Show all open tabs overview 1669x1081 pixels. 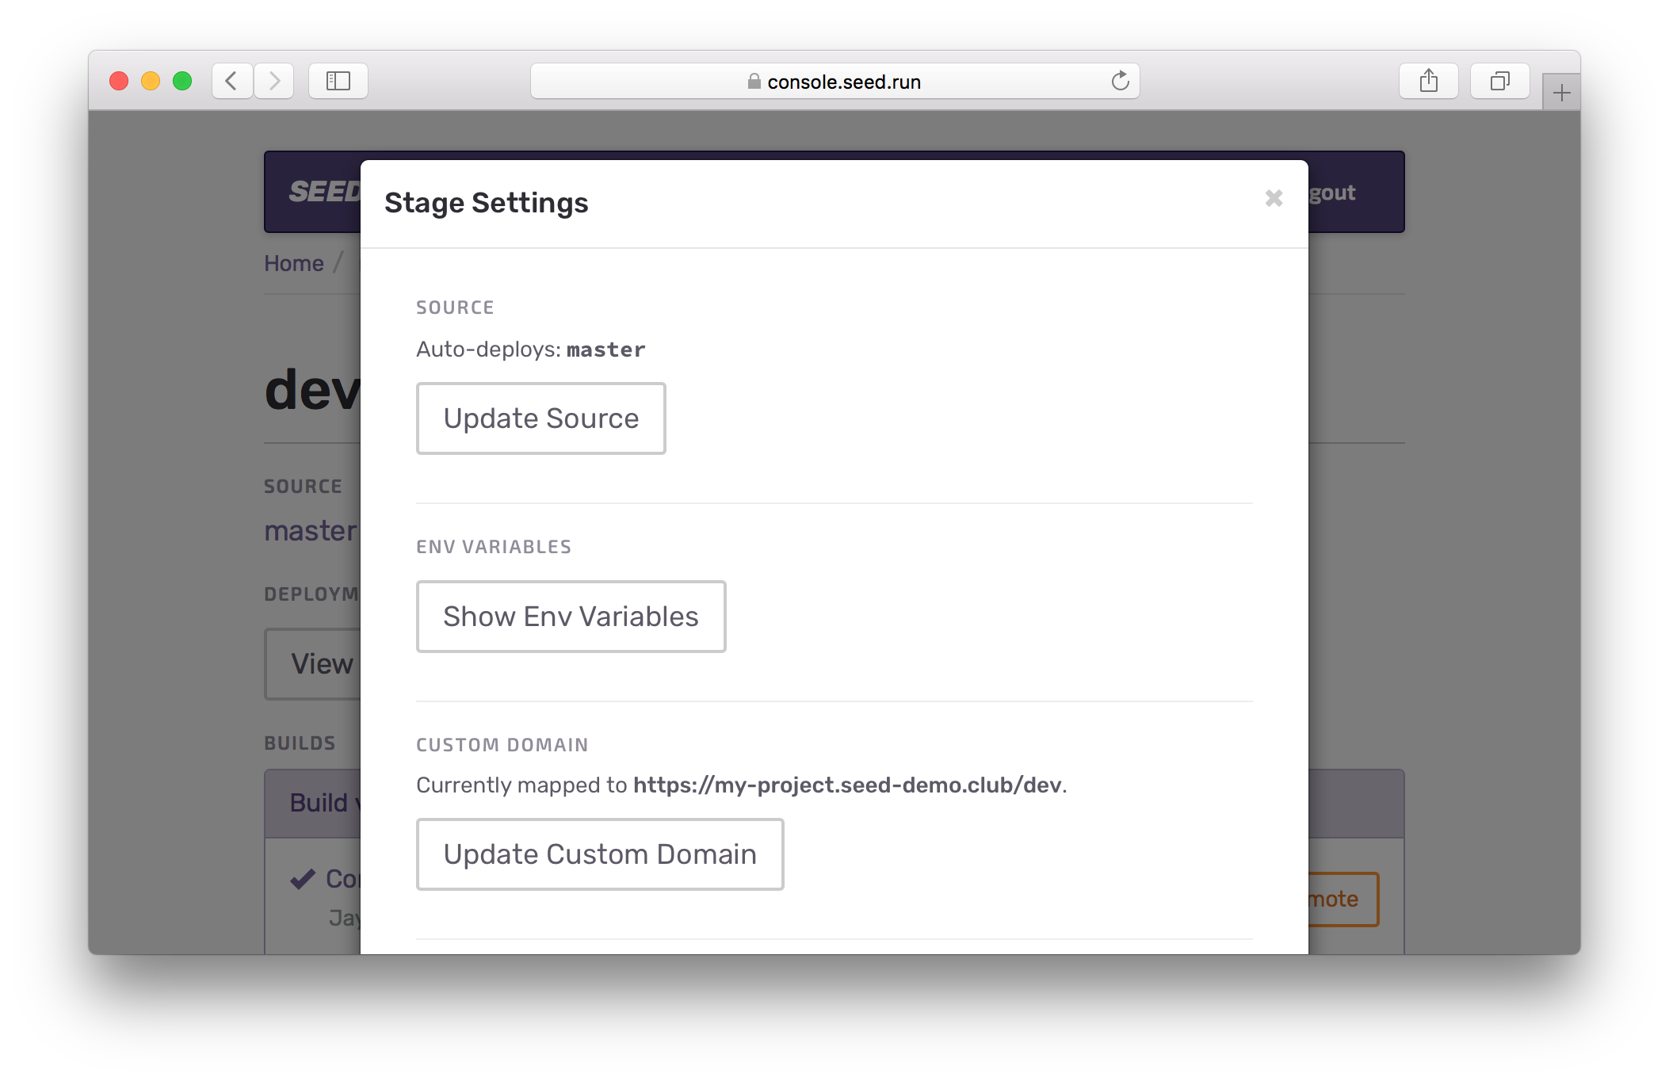(1499, 80)
